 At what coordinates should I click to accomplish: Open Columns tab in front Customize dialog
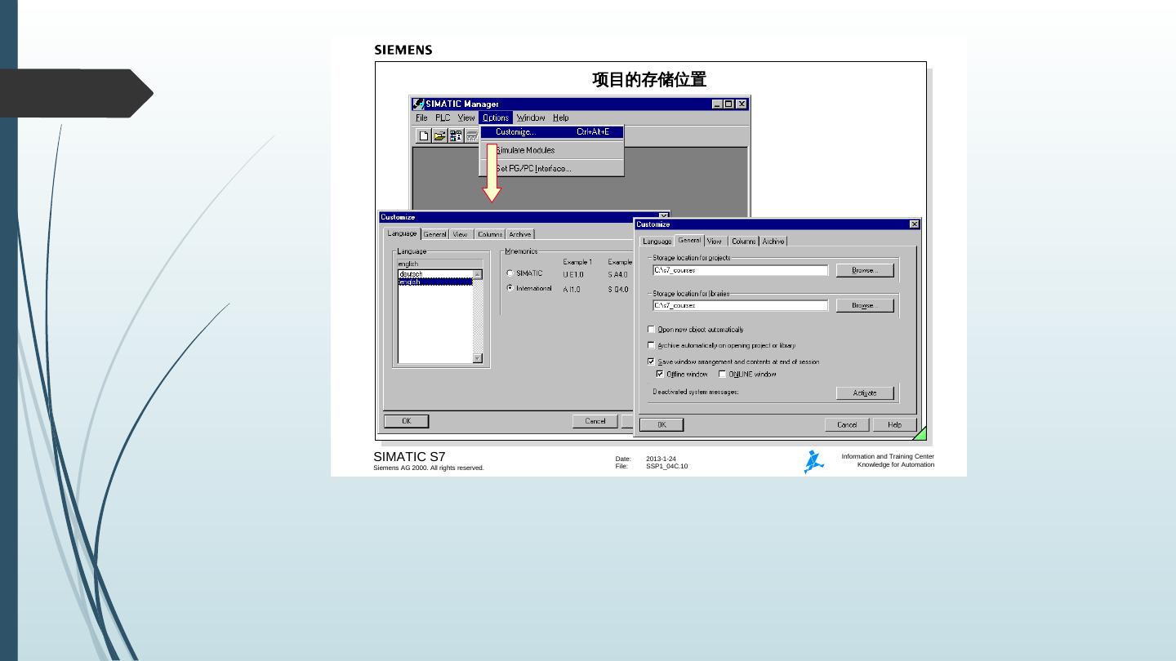pos(744,242)
